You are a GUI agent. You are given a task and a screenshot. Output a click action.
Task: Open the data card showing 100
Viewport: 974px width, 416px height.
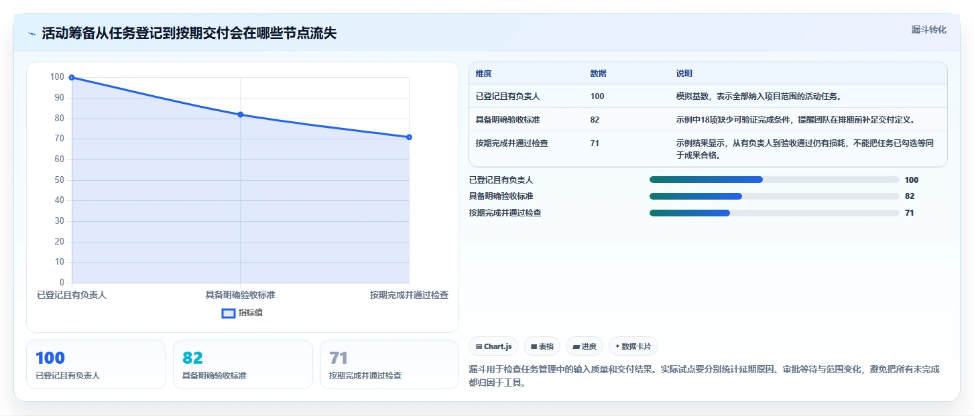click(96, 364)
